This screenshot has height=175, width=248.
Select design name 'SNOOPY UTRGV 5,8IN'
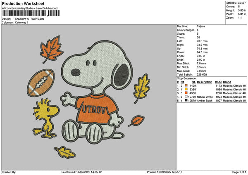click(30, 19)
